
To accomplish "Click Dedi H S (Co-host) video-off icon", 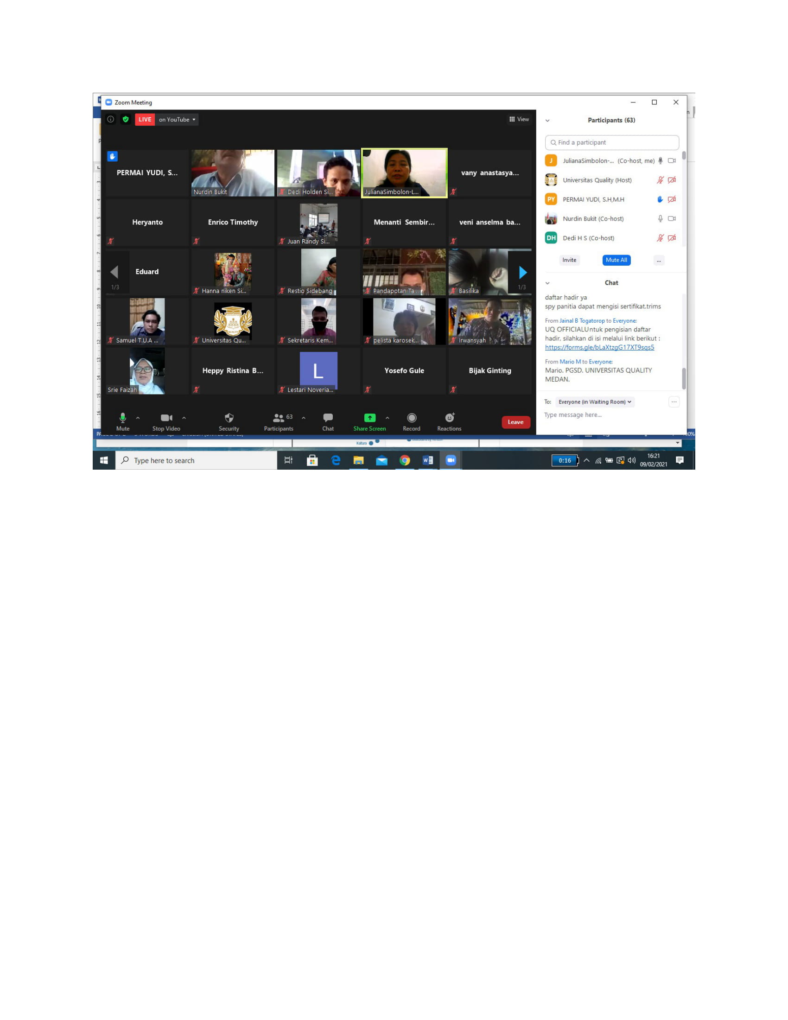I will click(672, 238).
